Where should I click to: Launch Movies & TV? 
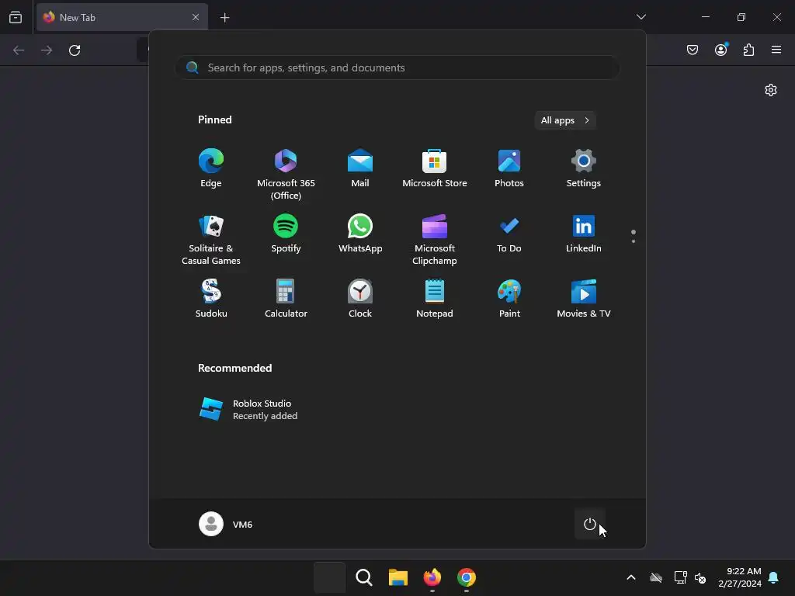[x=584, y=299]
